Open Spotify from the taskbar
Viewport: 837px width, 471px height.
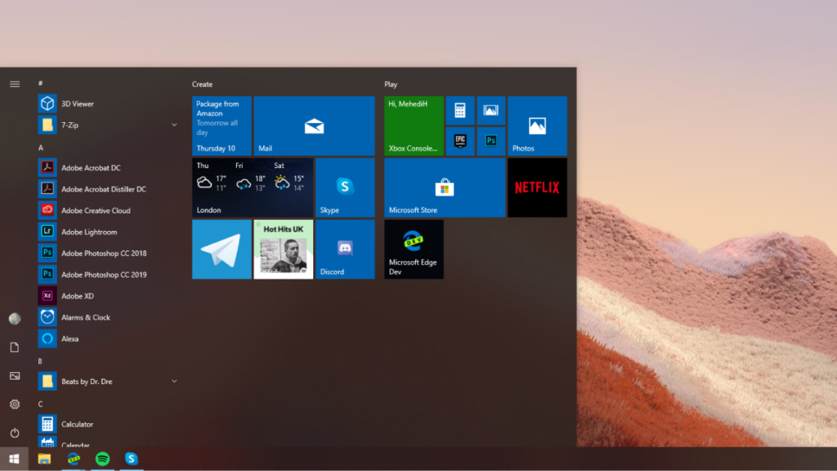103,458
